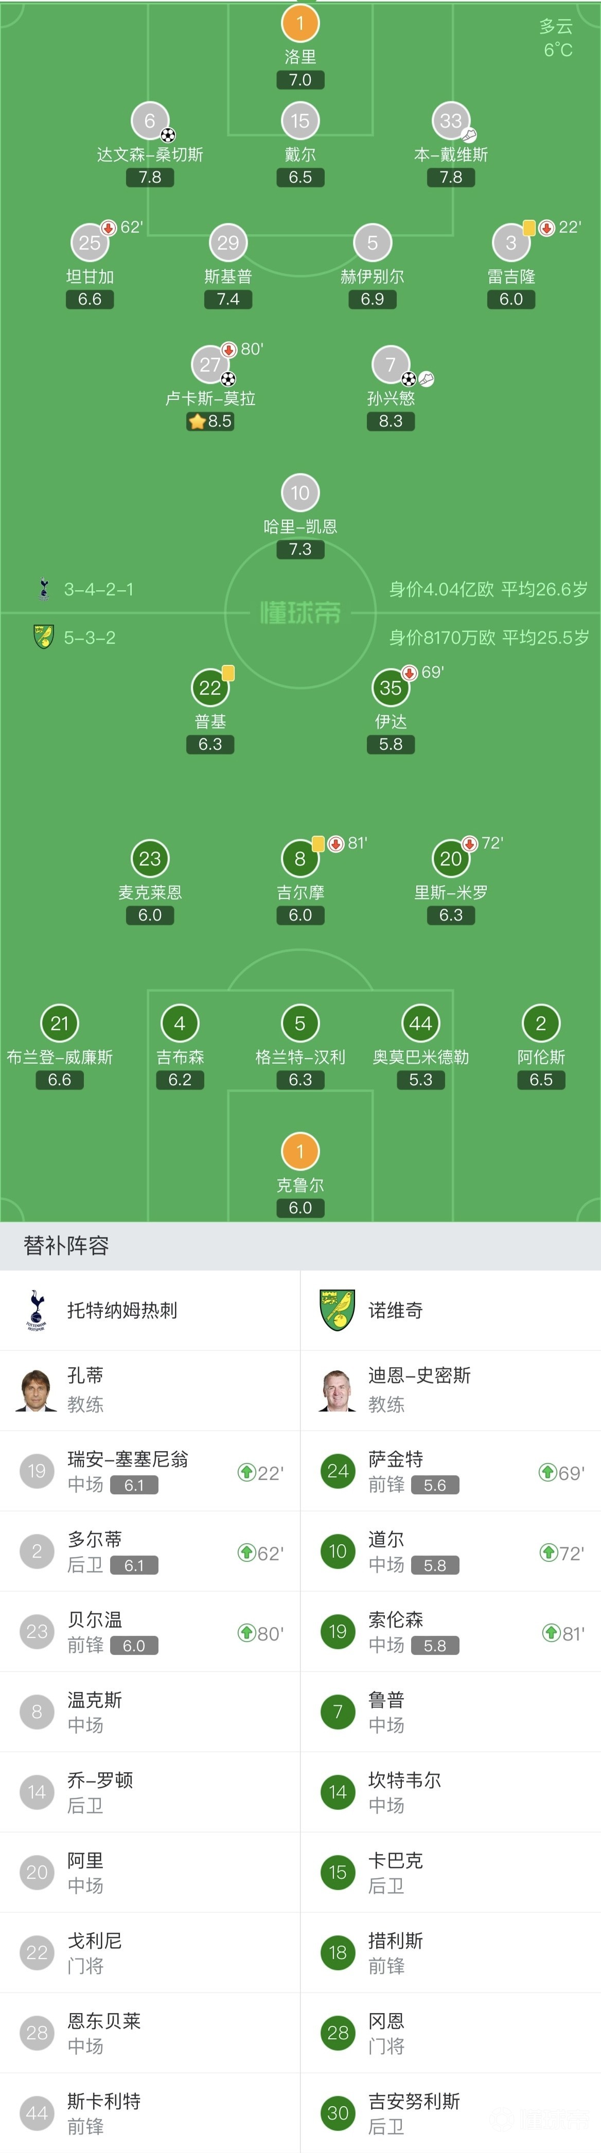601x2153 pixels.
Task: Select Skipp's number 29 player icon
Action: [x=228, y=242]
